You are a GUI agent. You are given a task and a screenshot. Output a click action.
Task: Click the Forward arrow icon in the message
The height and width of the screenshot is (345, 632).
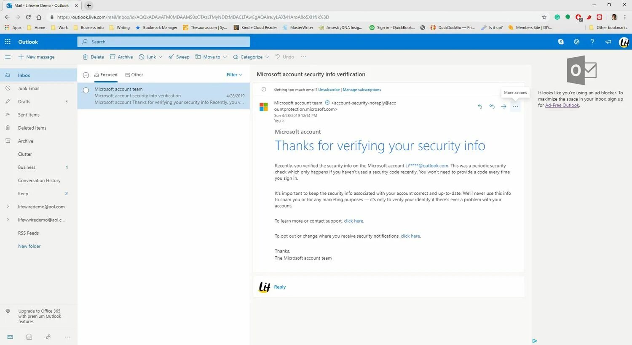pos(503,106)
